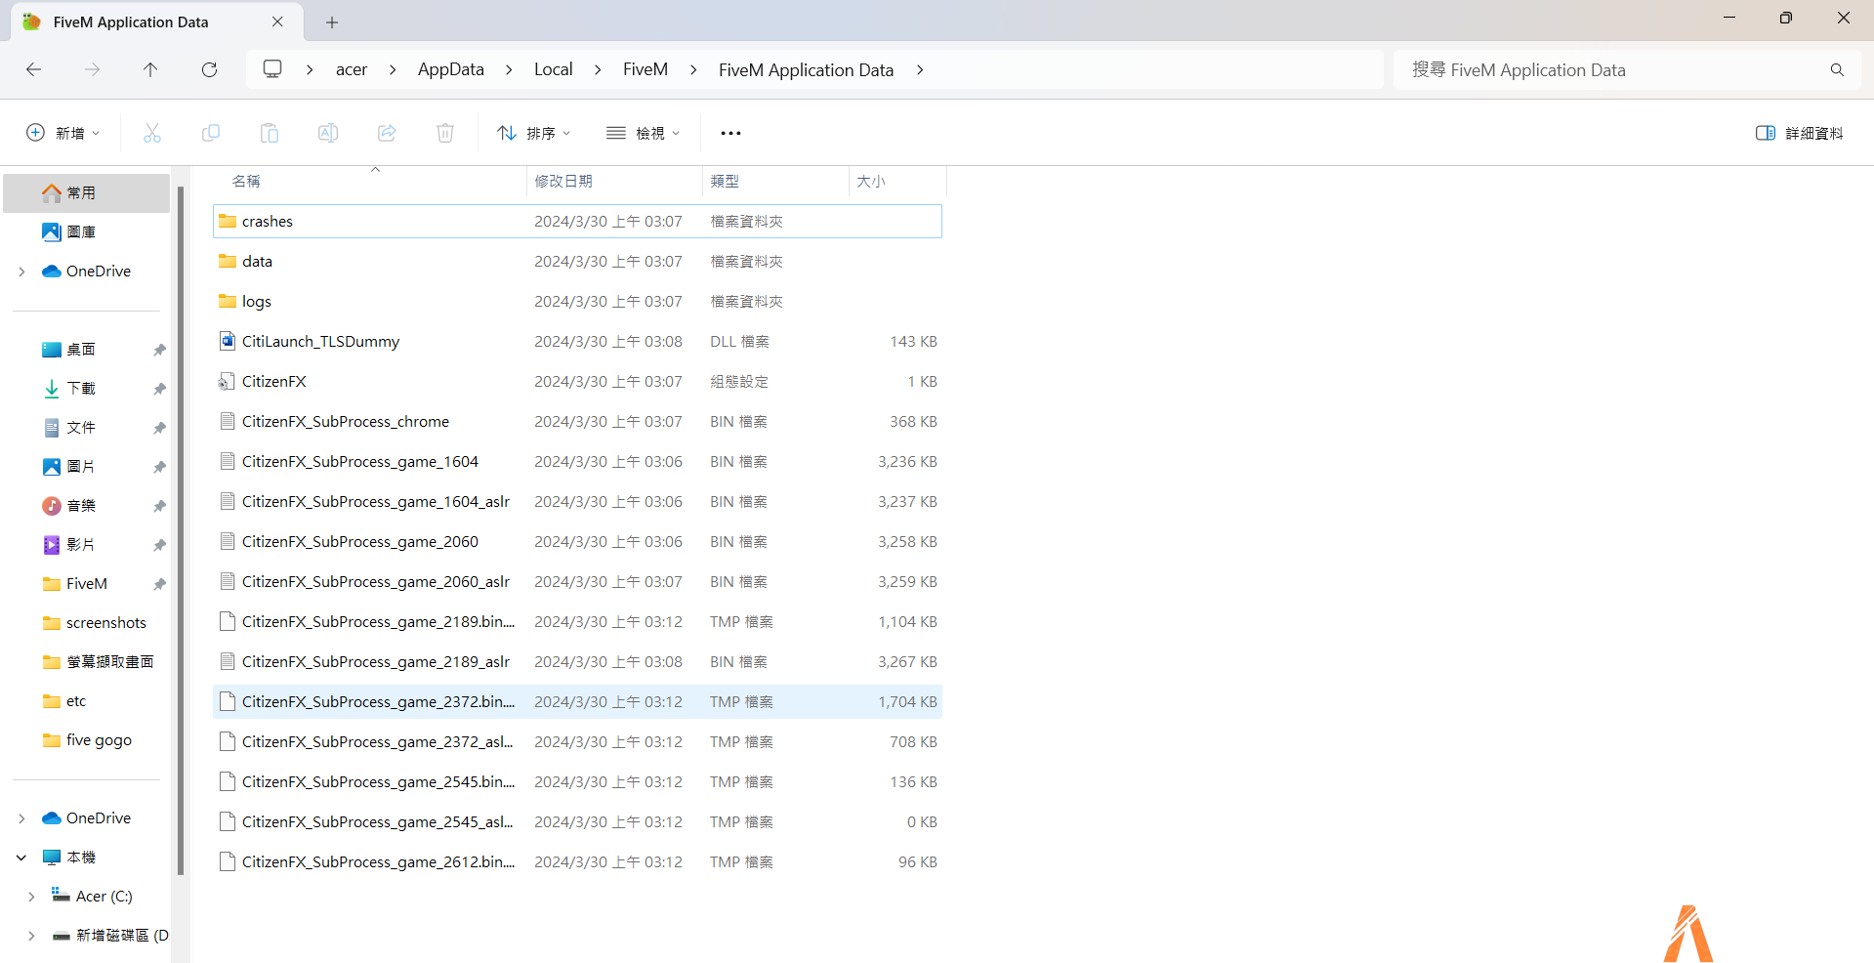
Task: Click the Copy icon in toolbar
Action: (211, 133)
